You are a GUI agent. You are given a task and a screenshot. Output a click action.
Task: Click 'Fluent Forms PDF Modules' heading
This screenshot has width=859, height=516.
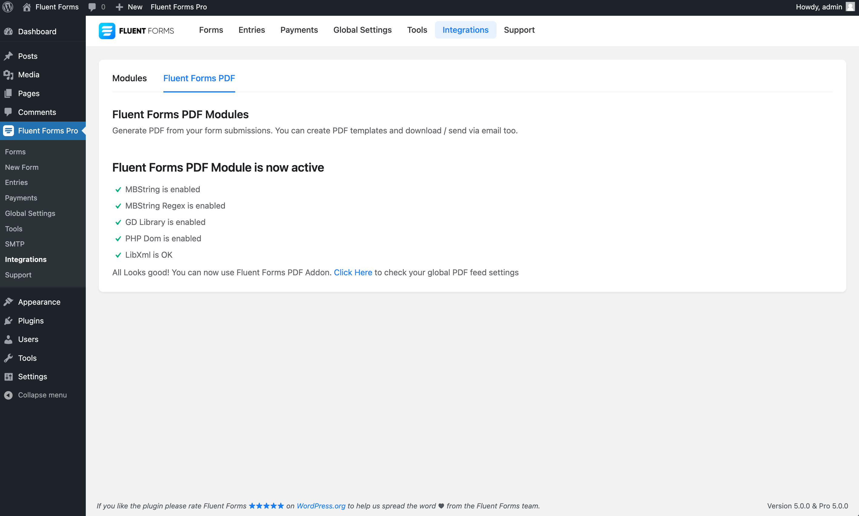click(x=180, y=114)
